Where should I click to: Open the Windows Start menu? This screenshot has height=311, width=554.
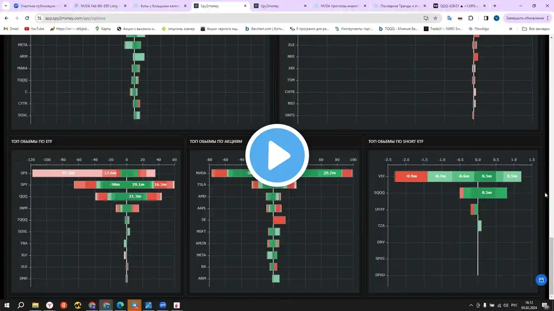click(x=7, y=305)
